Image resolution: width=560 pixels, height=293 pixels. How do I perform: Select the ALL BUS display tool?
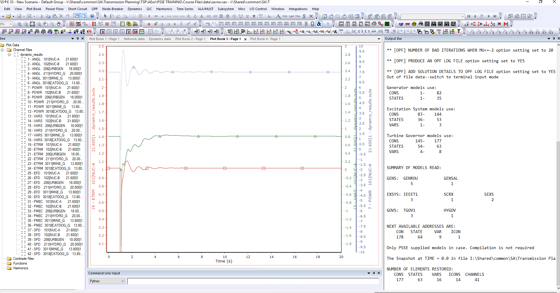[72, 24]
